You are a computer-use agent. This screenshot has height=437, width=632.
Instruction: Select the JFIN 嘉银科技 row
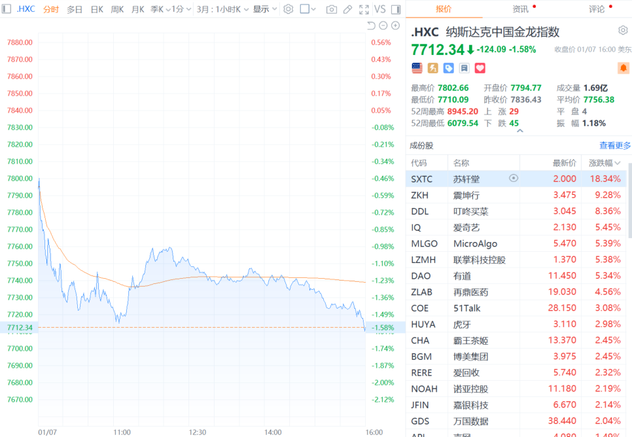coord(516,405)
